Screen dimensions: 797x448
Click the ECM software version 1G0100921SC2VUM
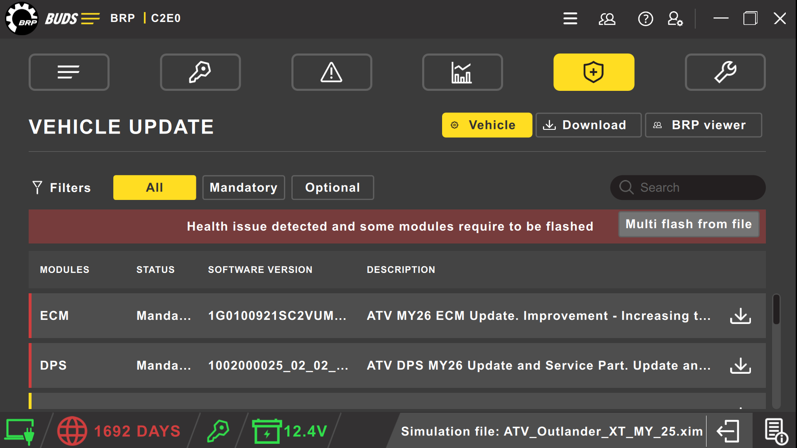tap(277, 316)
